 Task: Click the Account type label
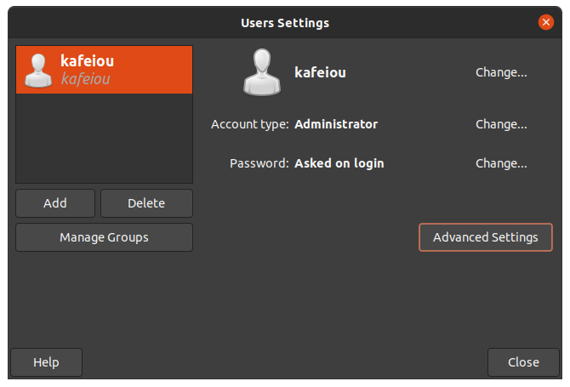[250, 124]
